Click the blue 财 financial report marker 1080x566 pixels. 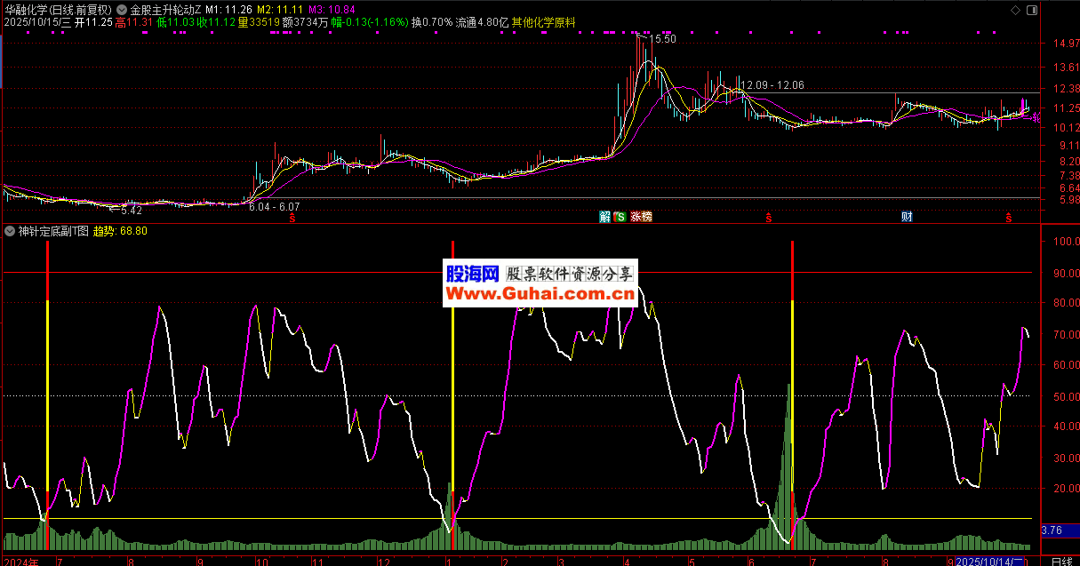907,217
